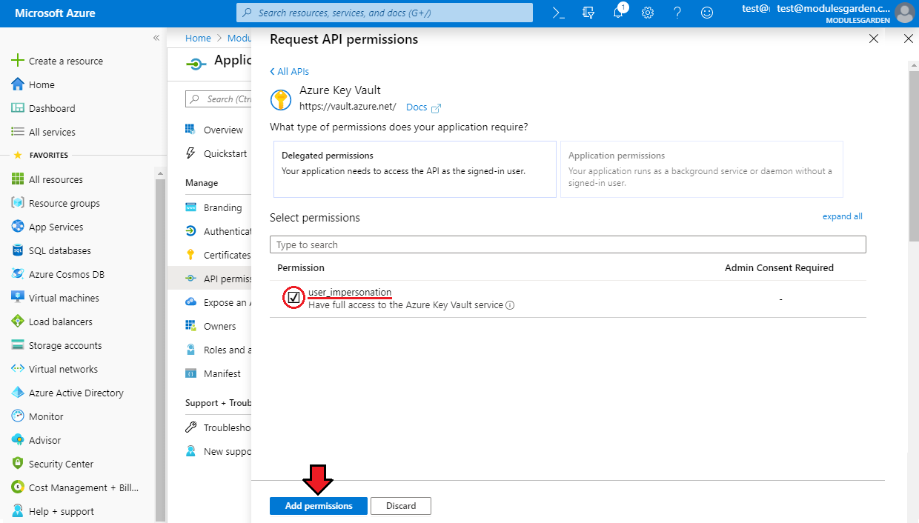Screen dimensions: 919x523
Task: Go back via the All APIs link
Action: pyautogui.click(x=290, y=71)
